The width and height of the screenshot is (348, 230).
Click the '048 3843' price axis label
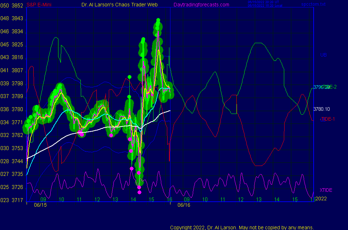[x=12, y=18]
